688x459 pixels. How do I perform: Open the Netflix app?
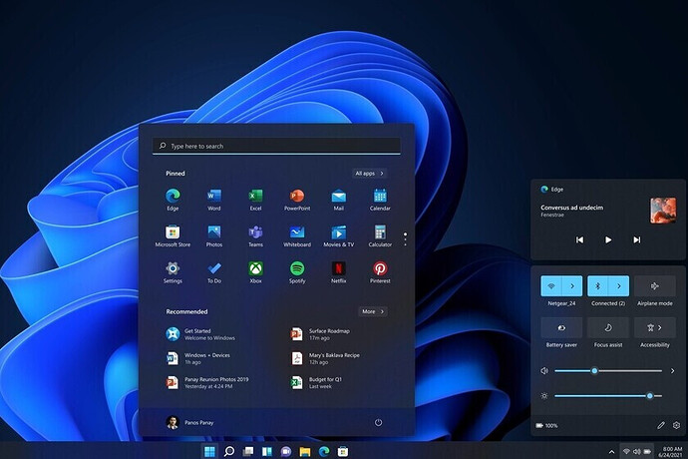[338, 272]
